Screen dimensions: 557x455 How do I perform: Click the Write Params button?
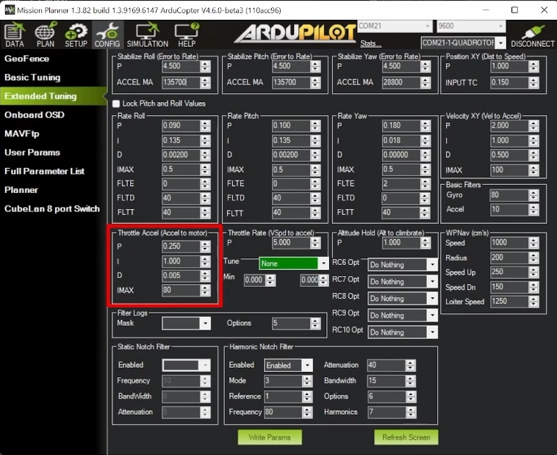click(270, 437)
